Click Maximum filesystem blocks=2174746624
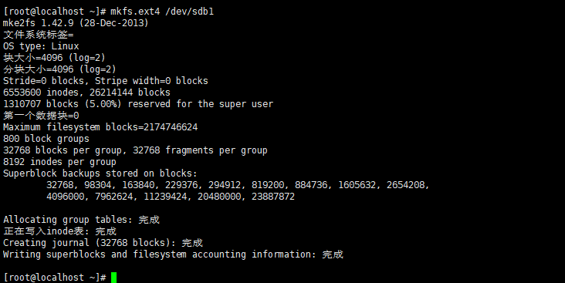The height and width of the screenshot is (283, 565). (100, 127)
